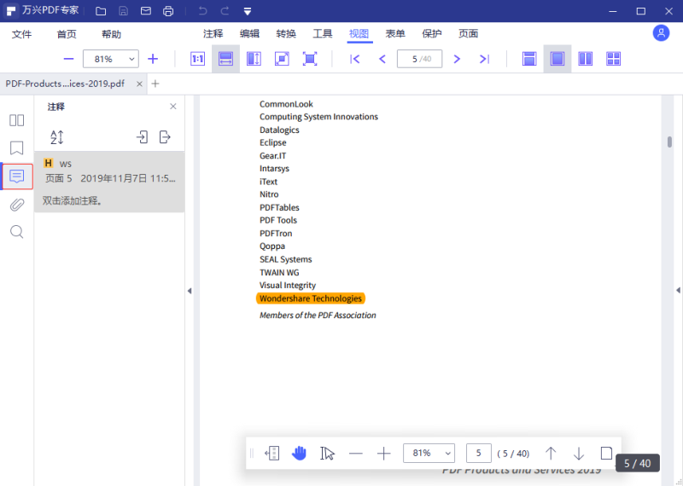
Task: Print the document via printer icon
Action: tap(168, 11)
